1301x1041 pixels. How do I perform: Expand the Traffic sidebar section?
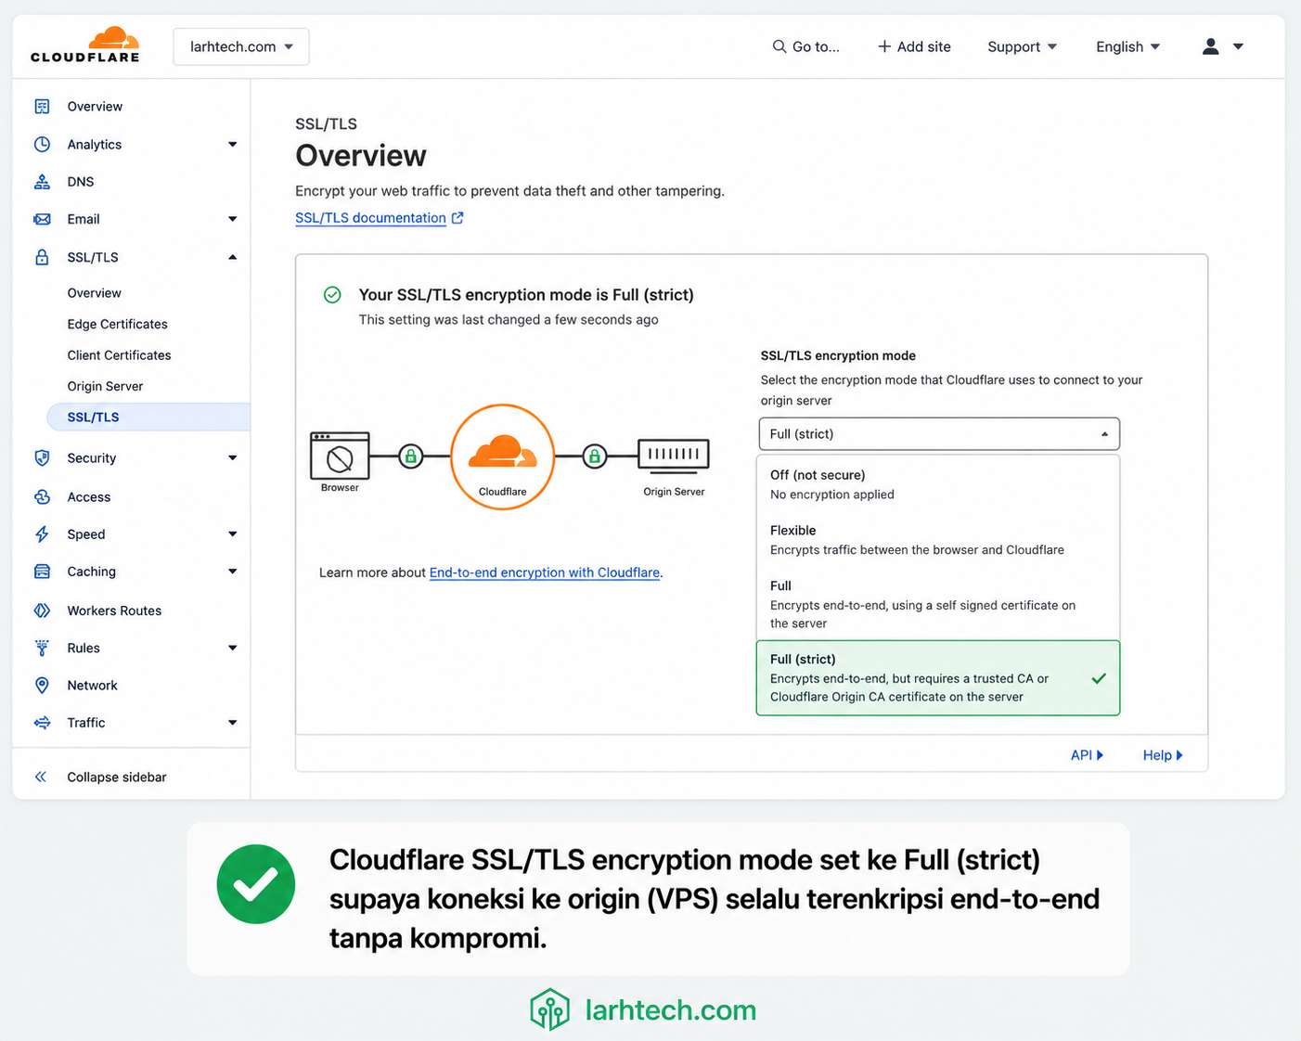233,723
